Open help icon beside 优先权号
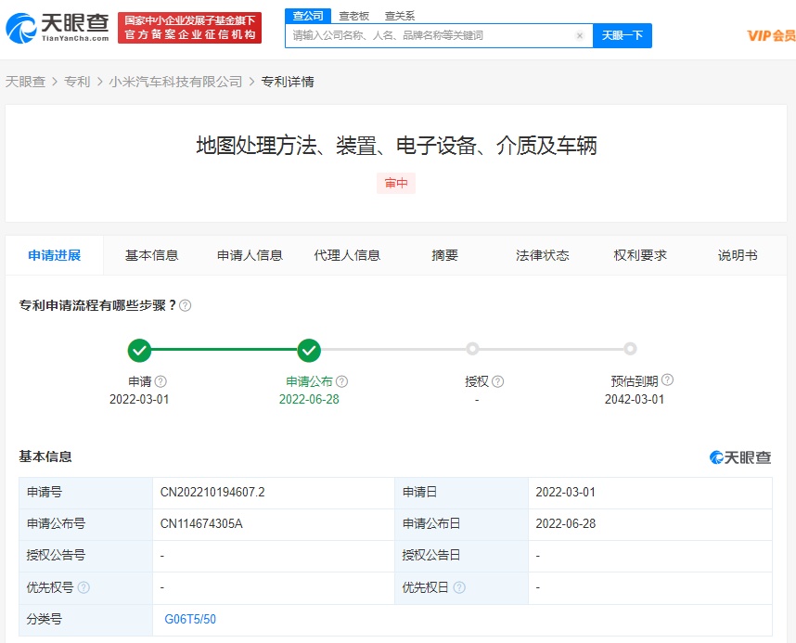The height and width of the screenshot is (643, 796). click(x=83, y=587)
